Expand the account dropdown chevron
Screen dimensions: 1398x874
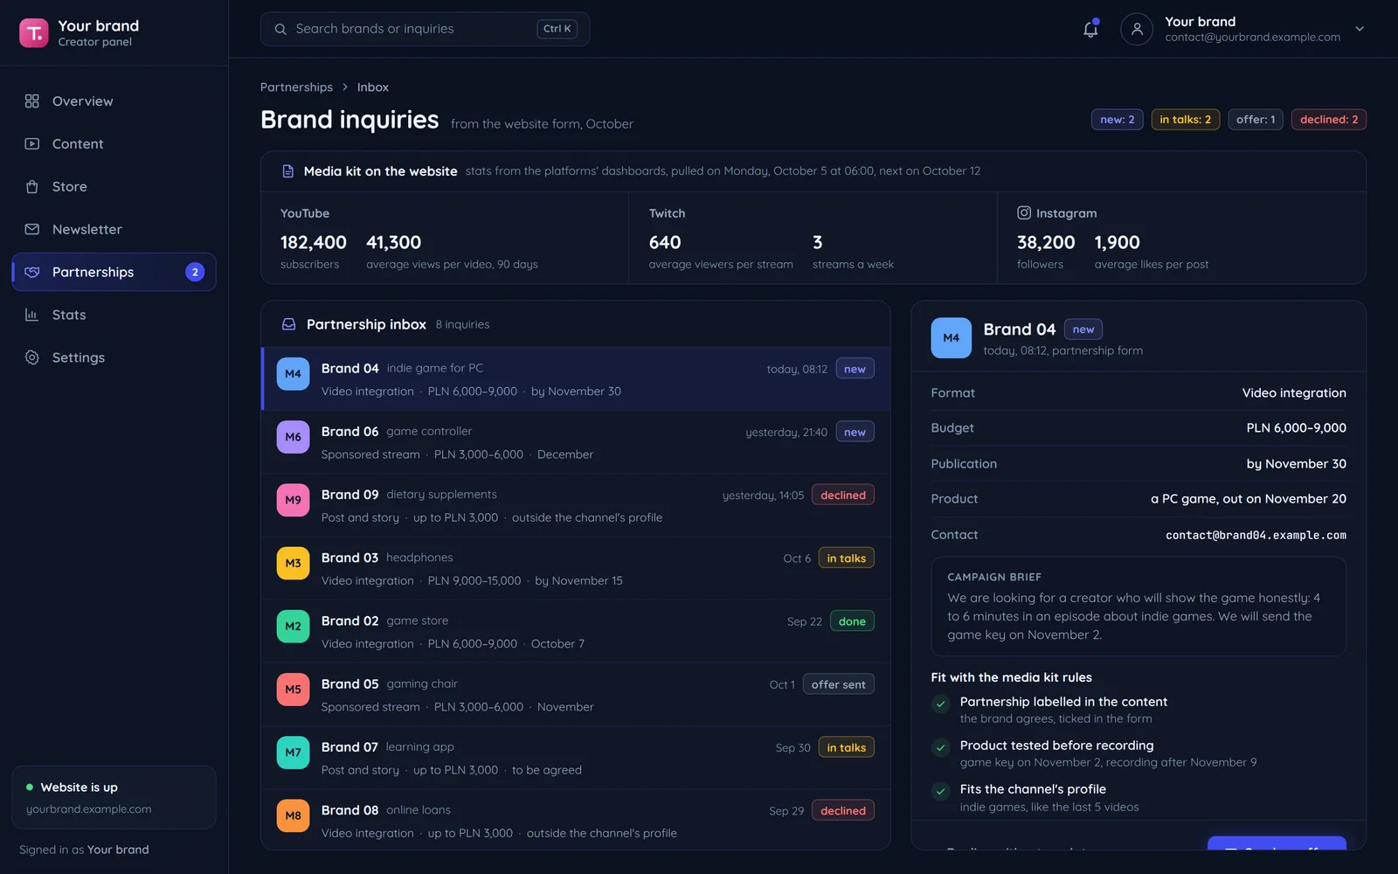1360,29
